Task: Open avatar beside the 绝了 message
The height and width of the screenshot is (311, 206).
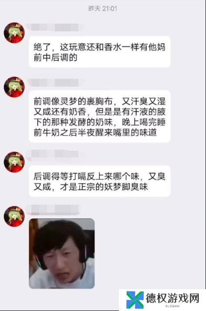Action: point(14,33)
